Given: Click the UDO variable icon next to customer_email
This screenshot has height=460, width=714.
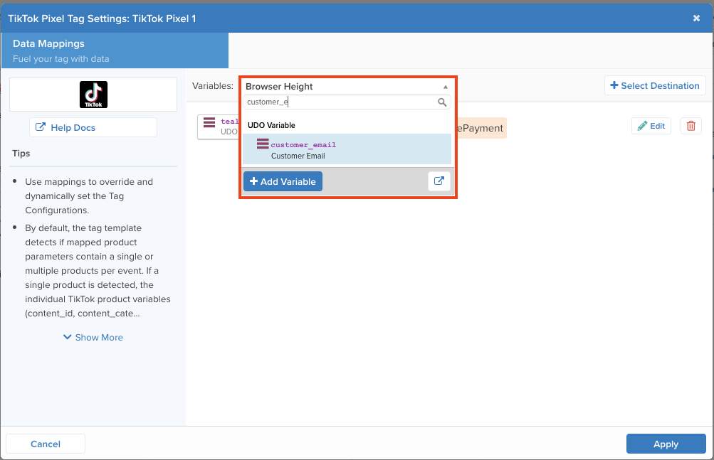Looking at the screenshot, I should coord(263,144).
